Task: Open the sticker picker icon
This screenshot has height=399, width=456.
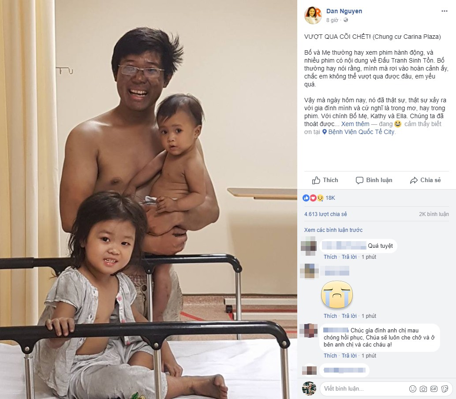Action: [x=445, y=389]
